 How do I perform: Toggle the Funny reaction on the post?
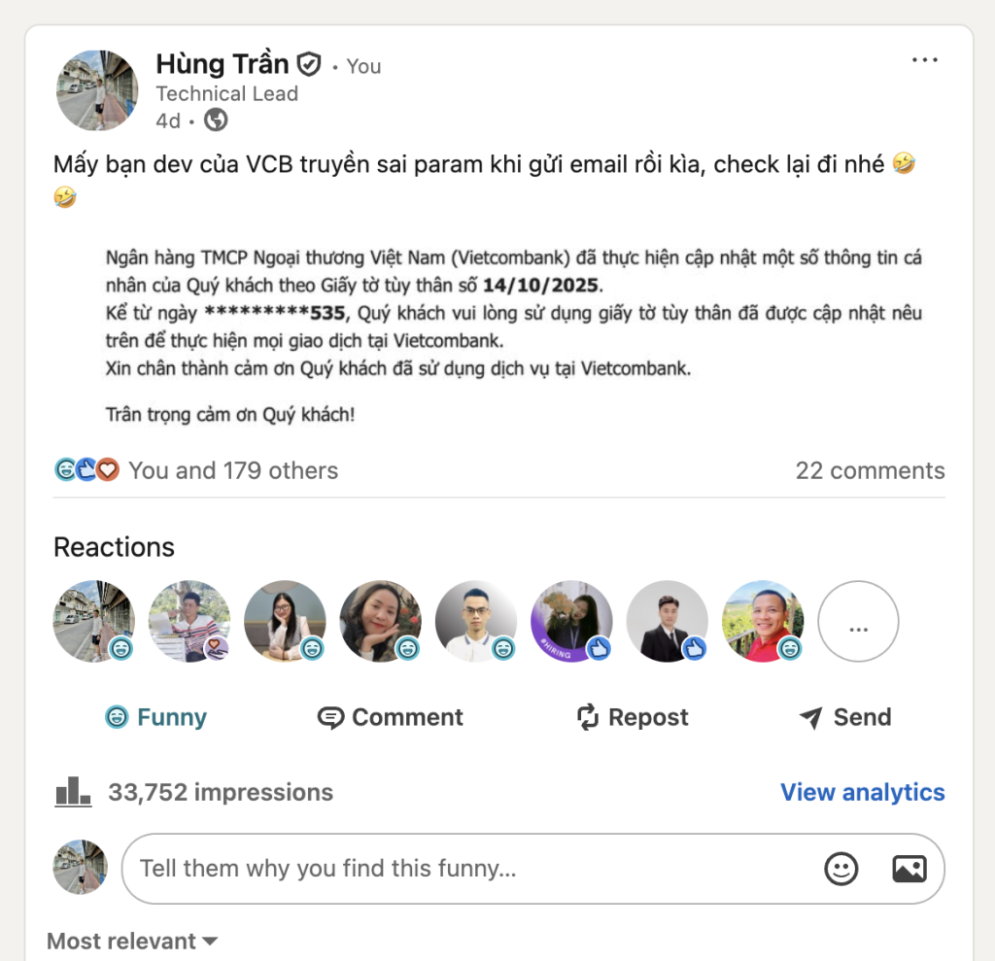click(156, 717)
